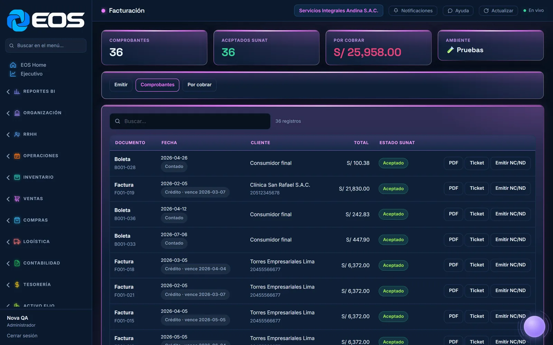Click the Tesorería dollar icon
This screenshot has width=553, height=345.
(17, 285)
